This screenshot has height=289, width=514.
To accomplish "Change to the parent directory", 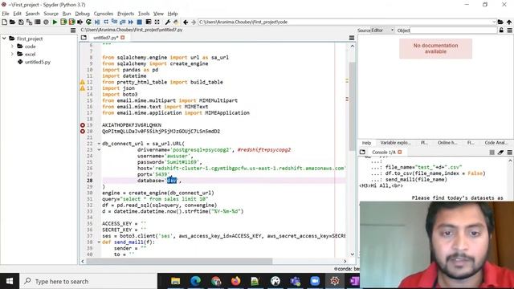I will coord(509,22).
